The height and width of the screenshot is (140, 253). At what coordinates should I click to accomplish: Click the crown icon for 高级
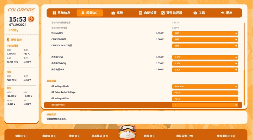(113, 13)
